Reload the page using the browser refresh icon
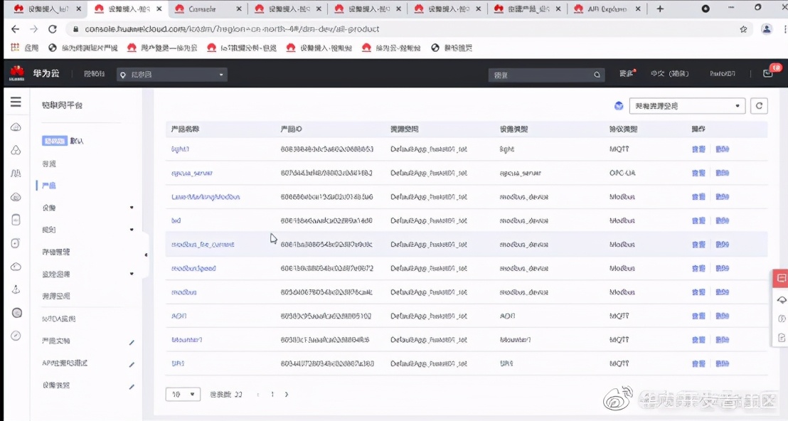The image size is (788, 421). 52,29
